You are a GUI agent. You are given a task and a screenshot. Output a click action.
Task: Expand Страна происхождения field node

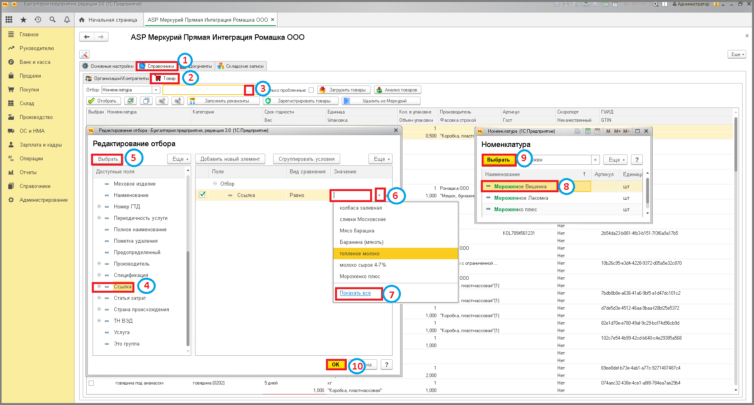click(x=99, y=309)
